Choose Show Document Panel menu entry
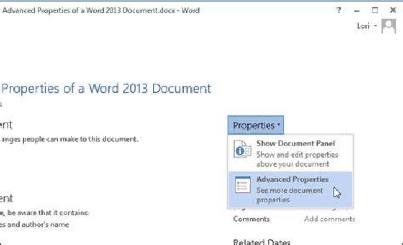The image size is (403, 245). [x=290, y=153]
